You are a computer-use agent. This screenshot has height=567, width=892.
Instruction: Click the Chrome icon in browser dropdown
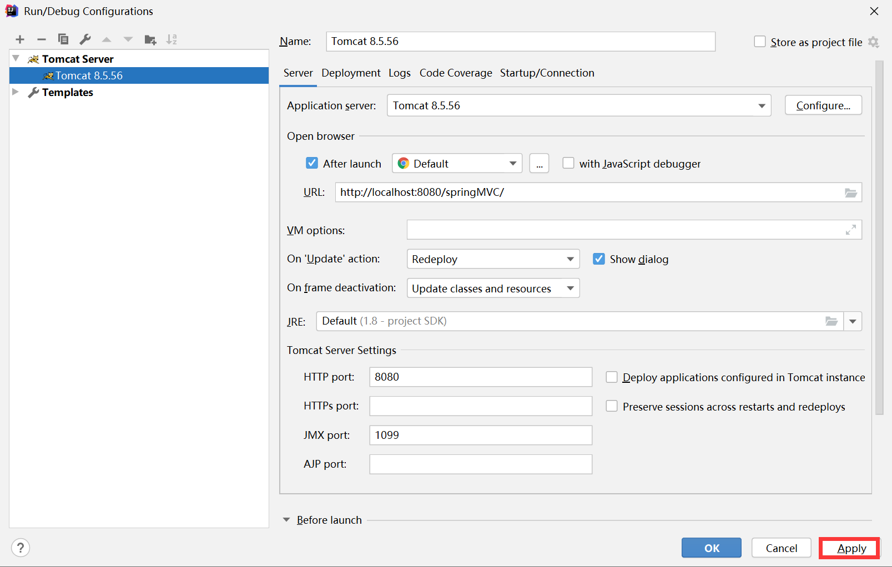(404, 163)
